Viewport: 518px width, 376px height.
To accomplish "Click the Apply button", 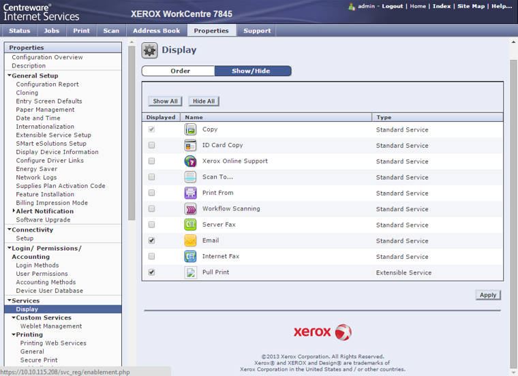I will pyautogui.click(x=487, y=295).
